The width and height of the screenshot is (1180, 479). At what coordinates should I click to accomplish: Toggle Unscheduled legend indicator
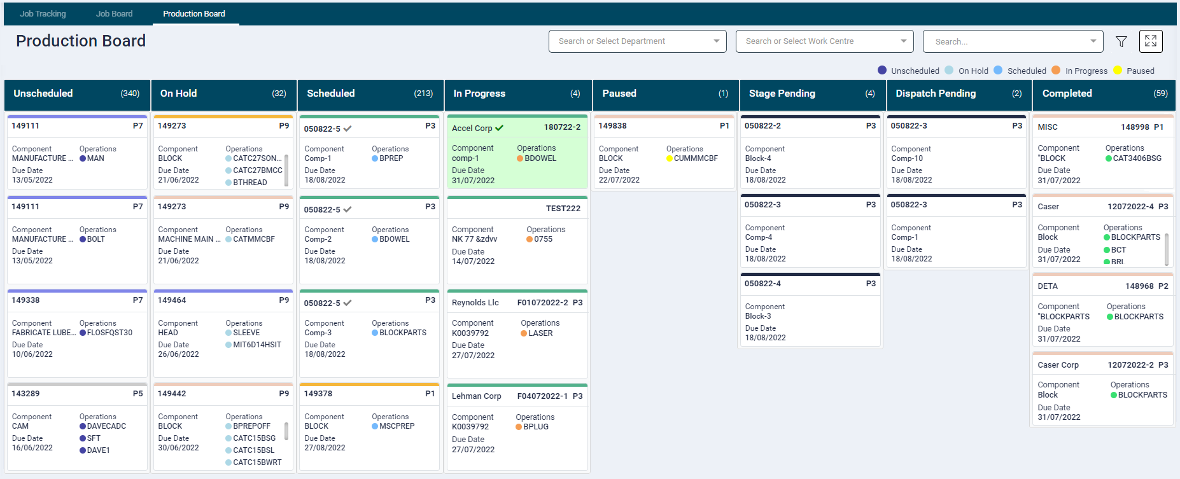pyautogui.click(x=882, y=71)
